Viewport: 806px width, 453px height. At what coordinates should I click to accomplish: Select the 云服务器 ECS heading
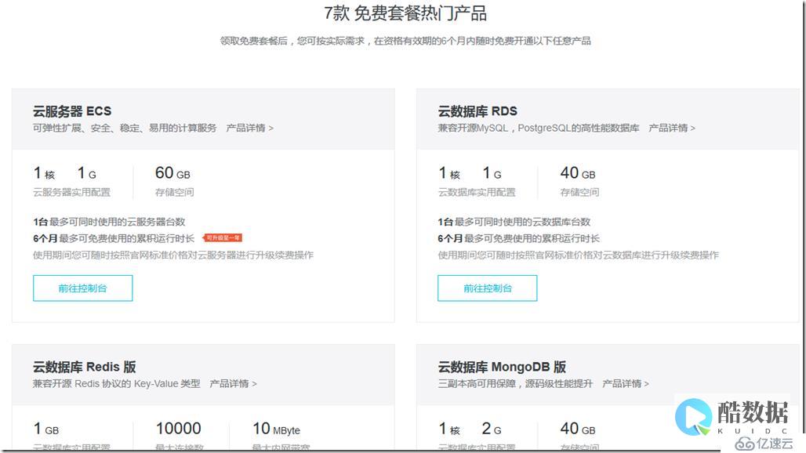(72, 111)
